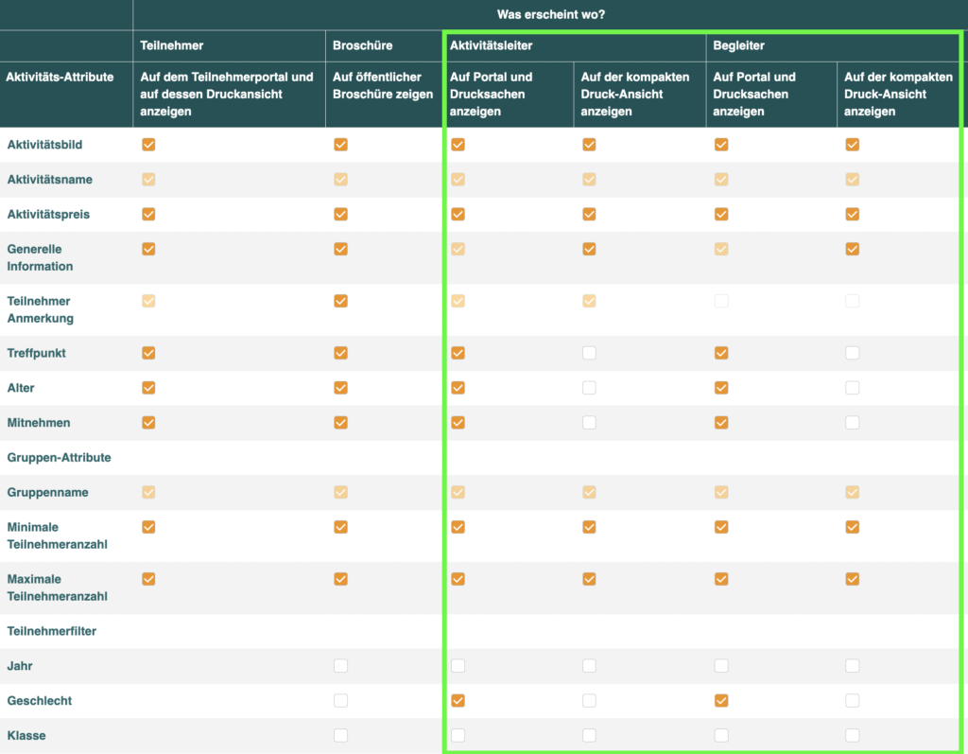Check Alter for Begleiter kompakte Druck-Ansicht
Screen dimensions: 968x754
(x=853, y=388)
